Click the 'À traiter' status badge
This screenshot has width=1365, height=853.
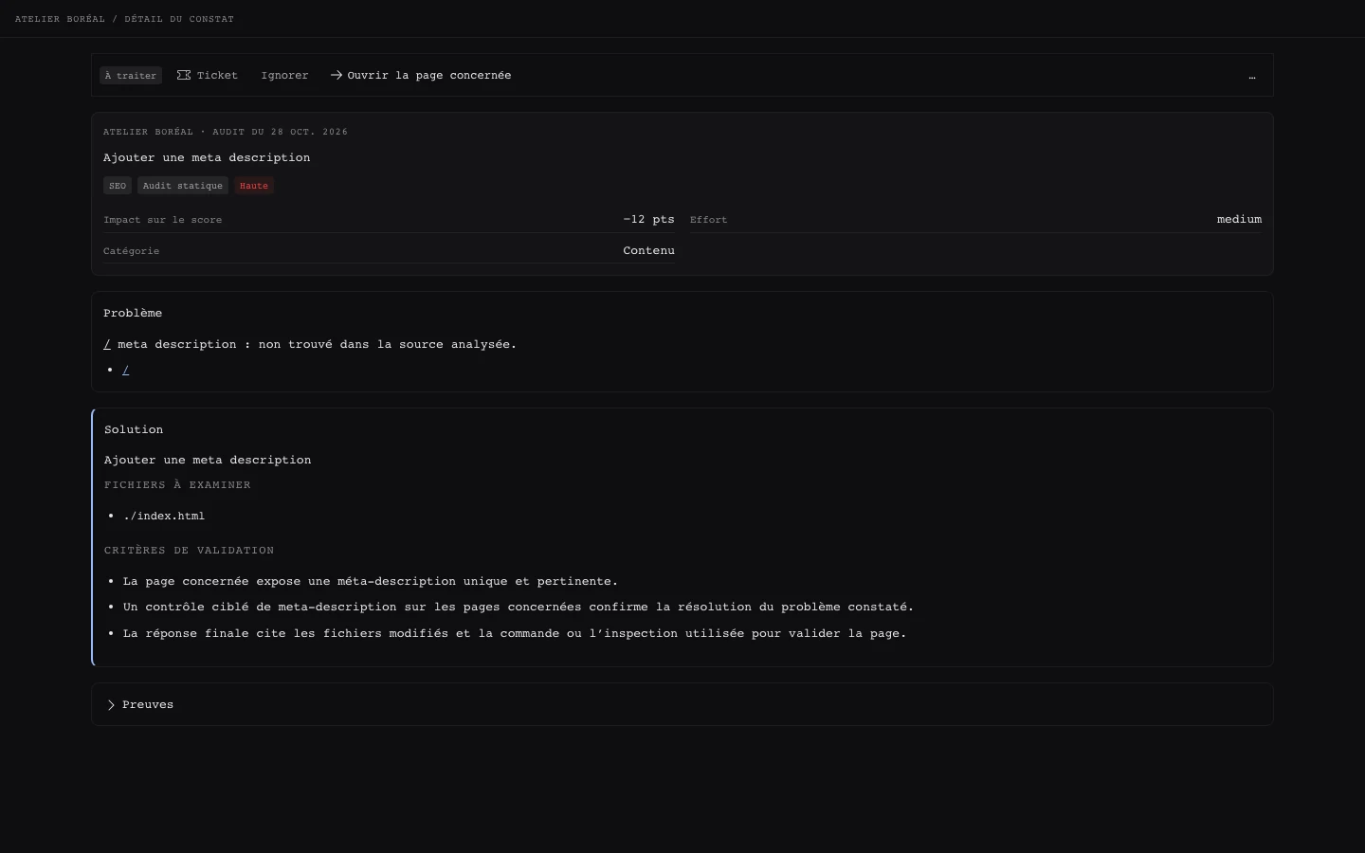coord(131,76)
